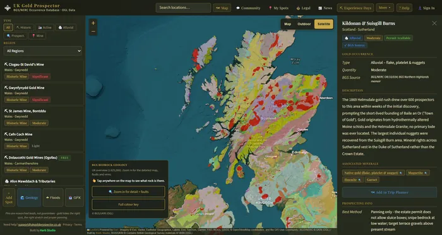This screenshot has width=442, height=235.
Task: Click Moderate tag under St James Mine
Action: pyautogui.click(x=39, y=123)
